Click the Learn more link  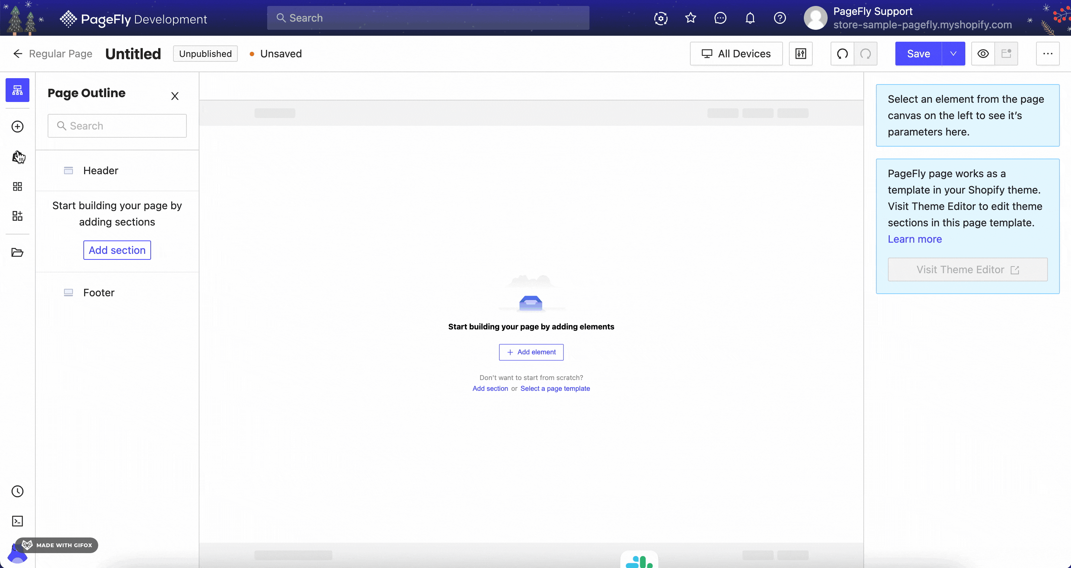915,239
